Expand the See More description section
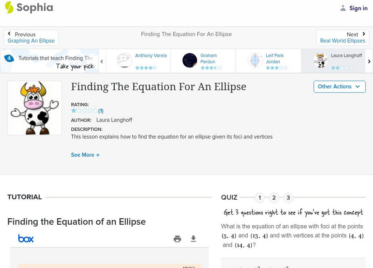The width and height of the screenshot is (373, 268). pyautogui.click(x=85, y=154)
